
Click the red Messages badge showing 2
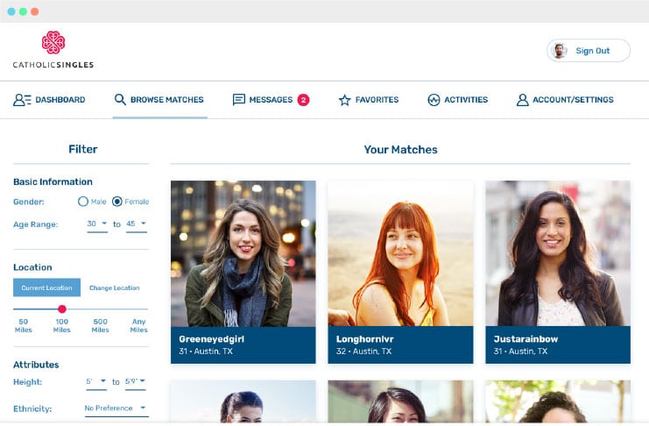[x=303, y=100]
